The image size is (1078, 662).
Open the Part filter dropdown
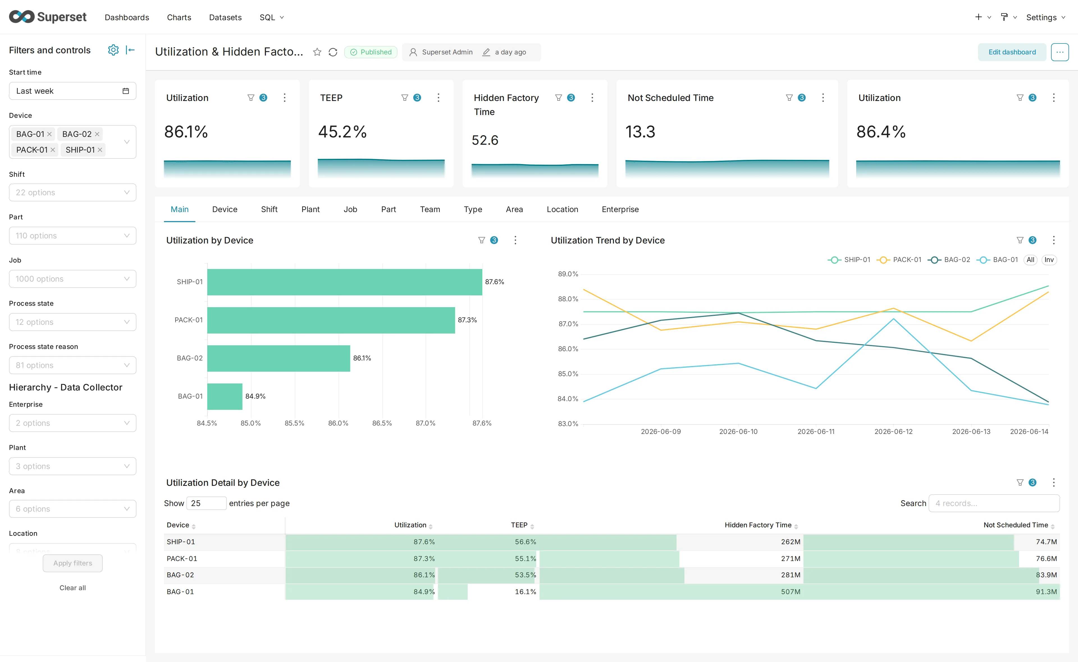(x=73, y=236)
